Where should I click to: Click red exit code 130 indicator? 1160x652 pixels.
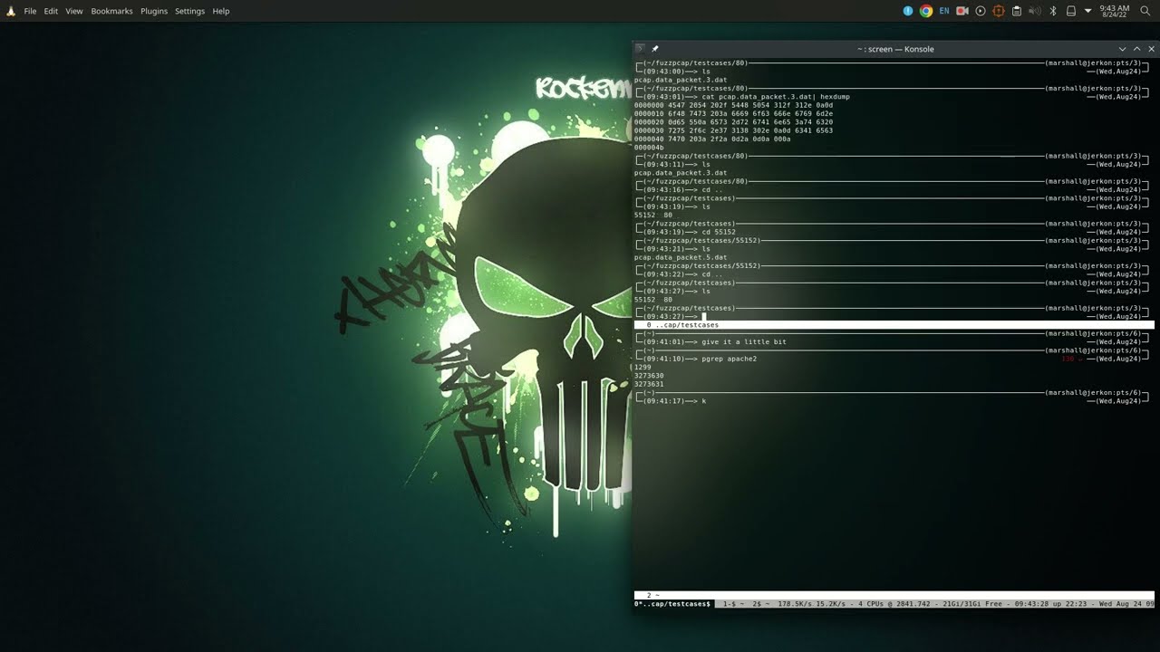click(1068, 359)
